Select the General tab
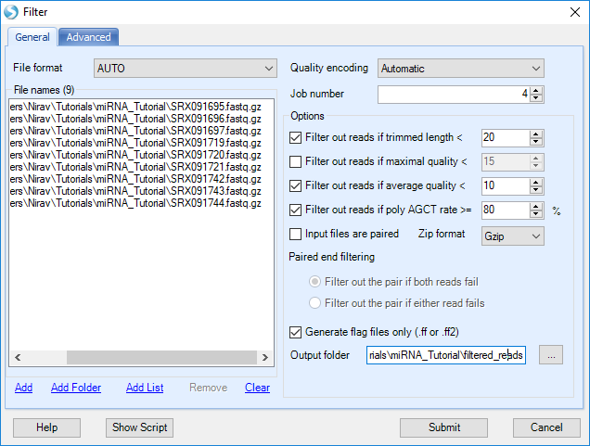Image resolution: width=590 pixels, height=446 pixels. tap(32, 37)
